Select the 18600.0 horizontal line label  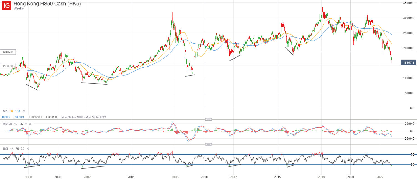click(8, 52)
